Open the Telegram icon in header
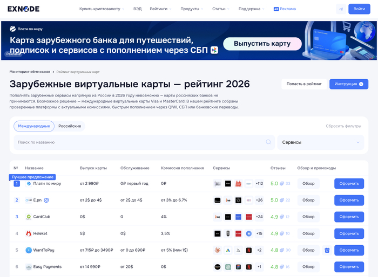 340,9
